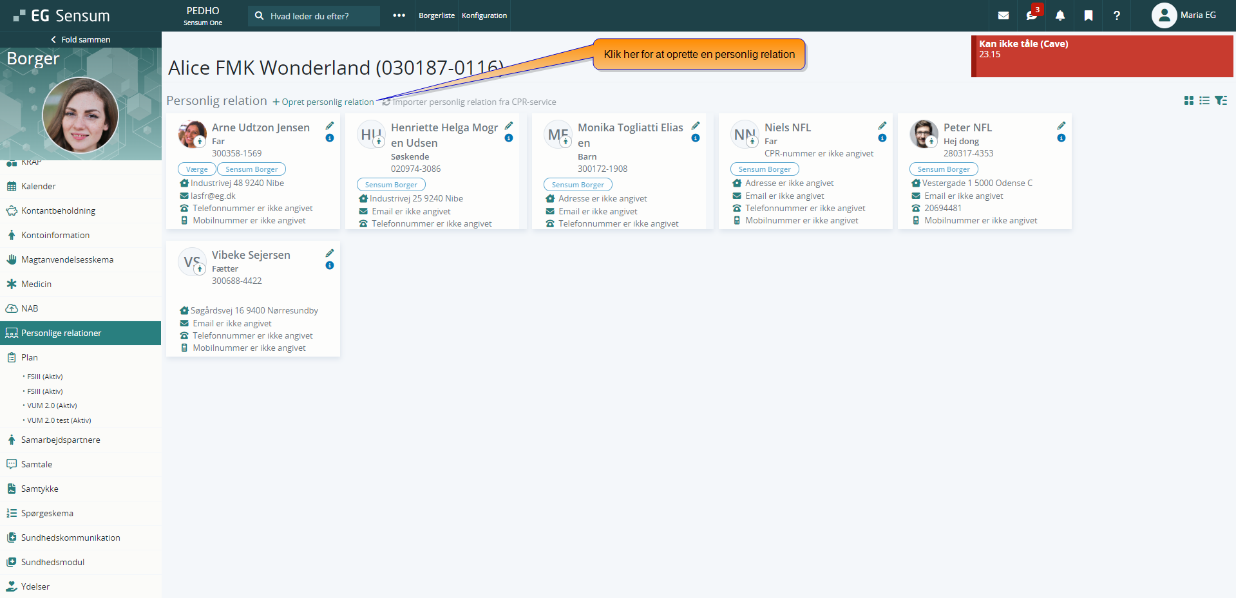The width and height of the screenshot is (1236, 598).
Task: Open the three-dots more menu
Action: coord(399,15)
